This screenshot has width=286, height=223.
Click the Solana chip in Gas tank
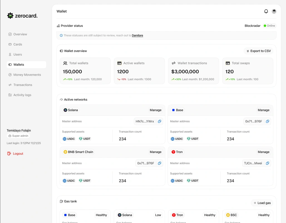pos(125,215)
